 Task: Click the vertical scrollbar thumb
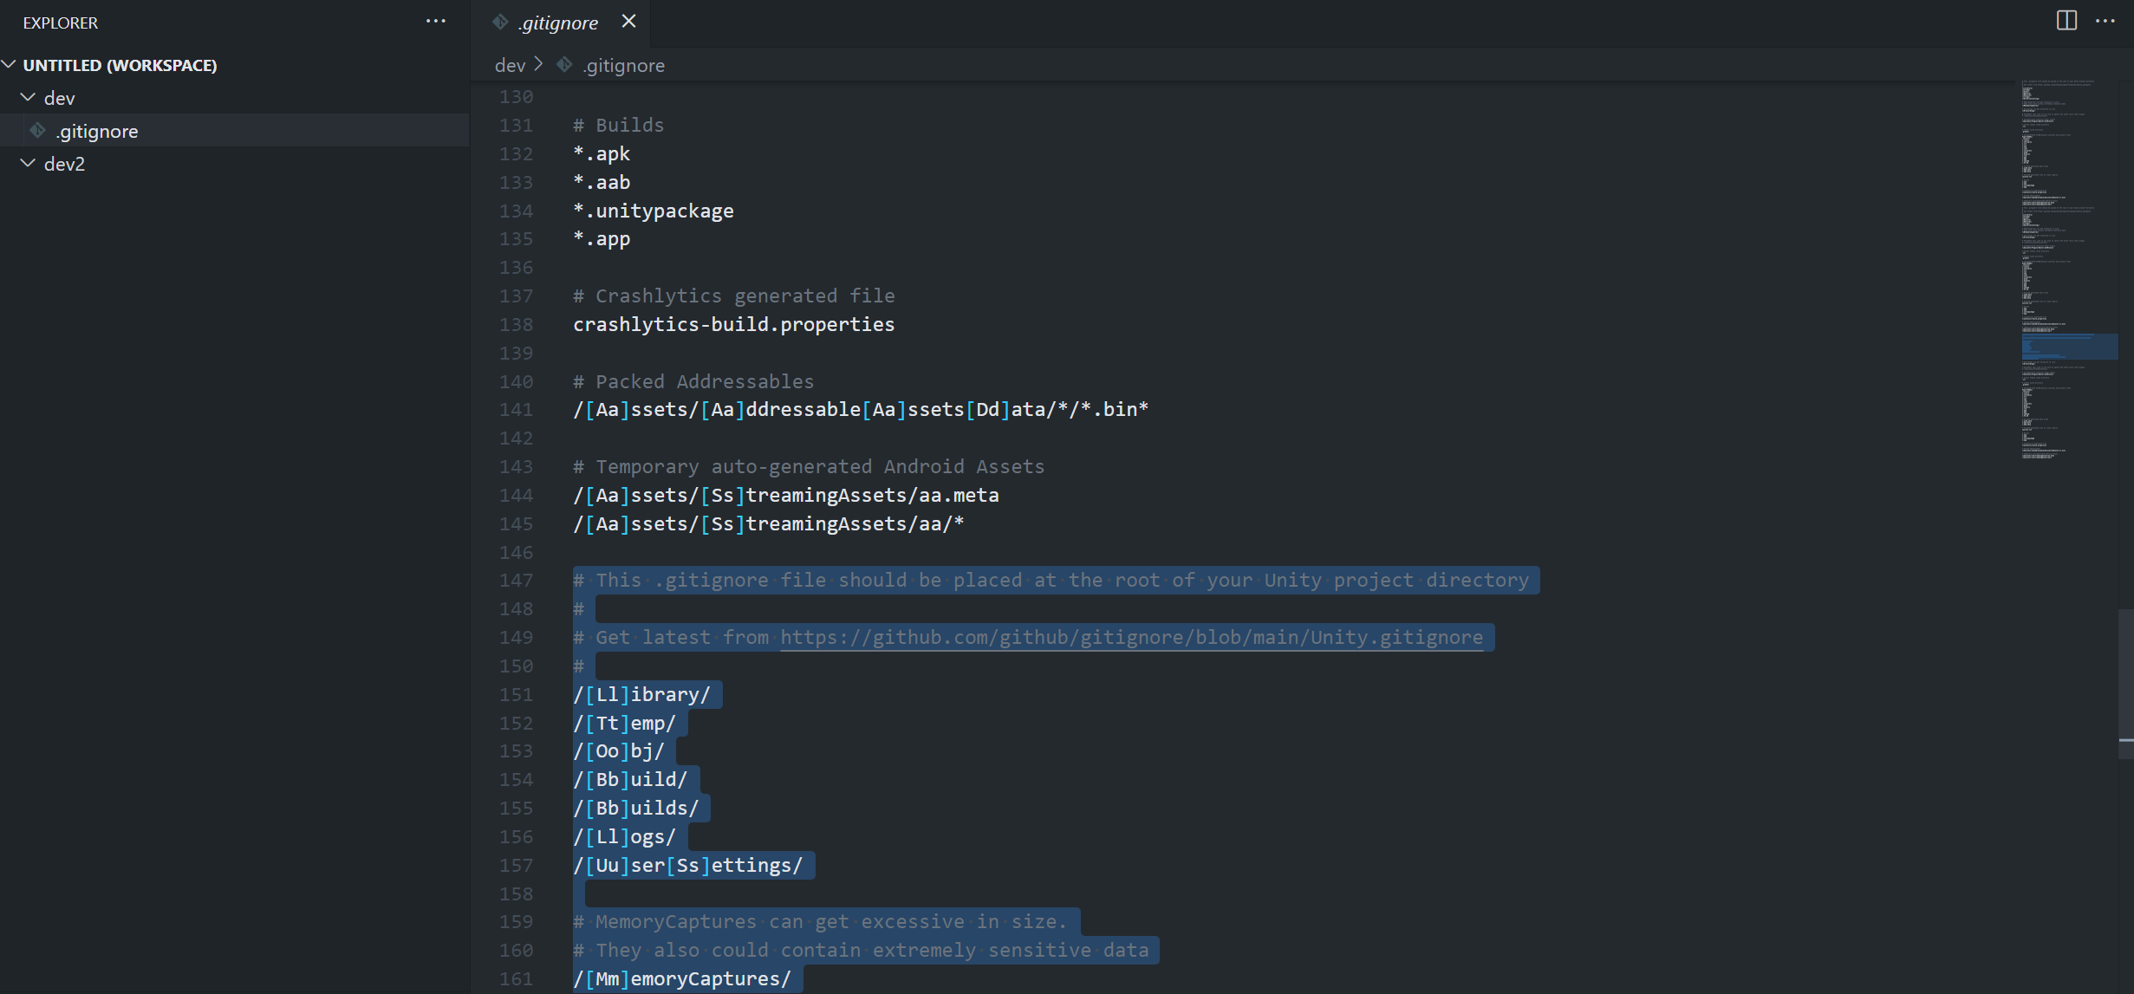click(2125, 685)
